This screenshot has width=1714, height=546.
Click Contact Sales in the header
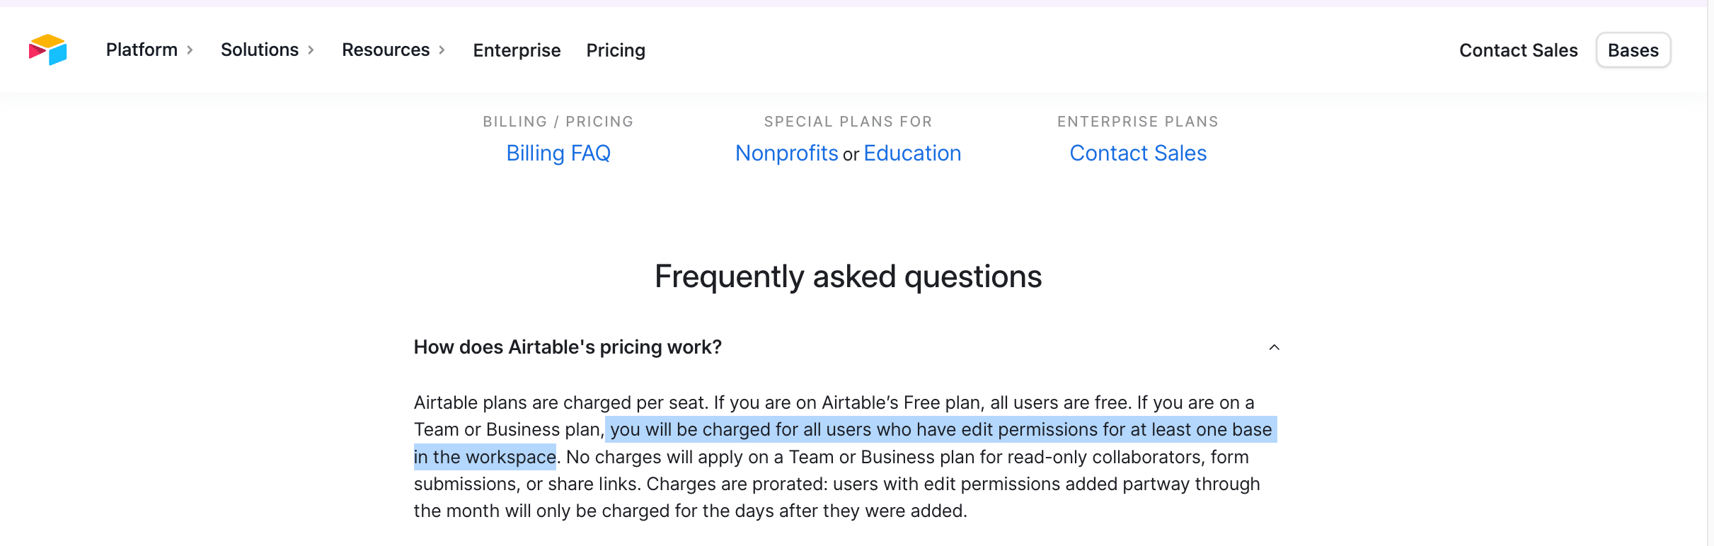coord(1518,50)
